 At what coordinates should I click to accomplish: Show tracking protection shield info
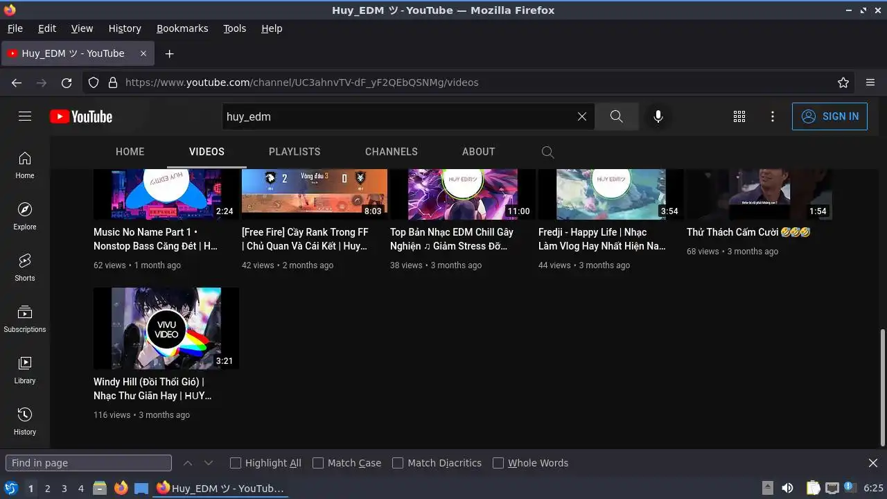pos(94,82)
